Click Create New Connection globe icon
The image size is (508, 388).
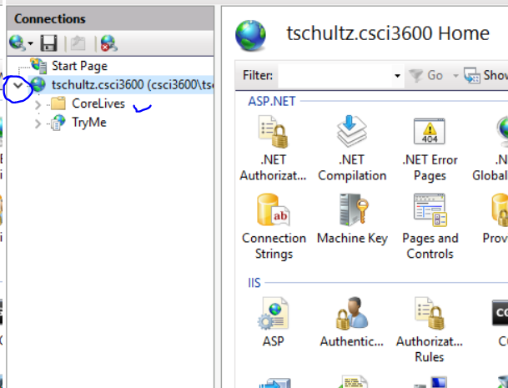pos(17,43)
